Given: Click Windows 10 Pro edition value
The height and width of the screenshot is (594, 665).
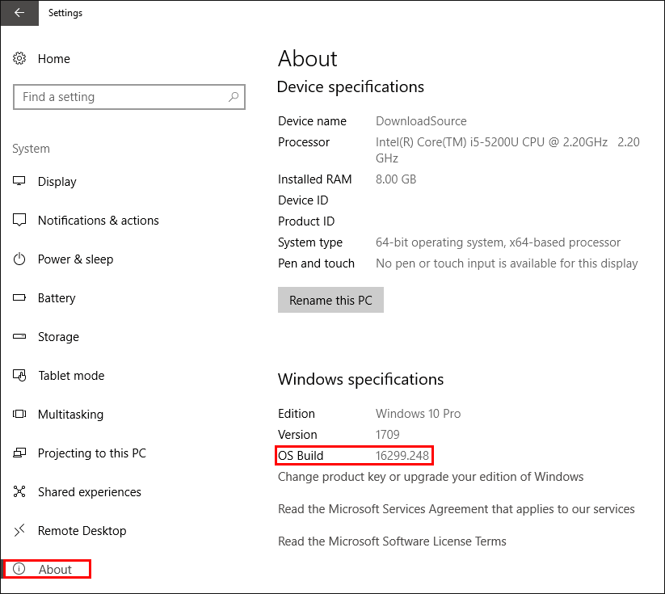Looking at the screenshot, I should 419,413.
